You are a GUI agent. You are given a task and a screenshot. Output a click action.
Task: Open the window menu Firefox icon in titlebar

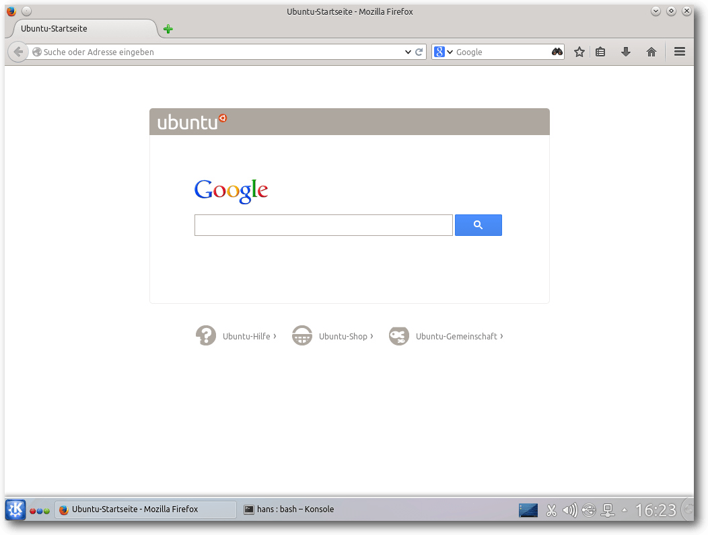tap(11, 11)
